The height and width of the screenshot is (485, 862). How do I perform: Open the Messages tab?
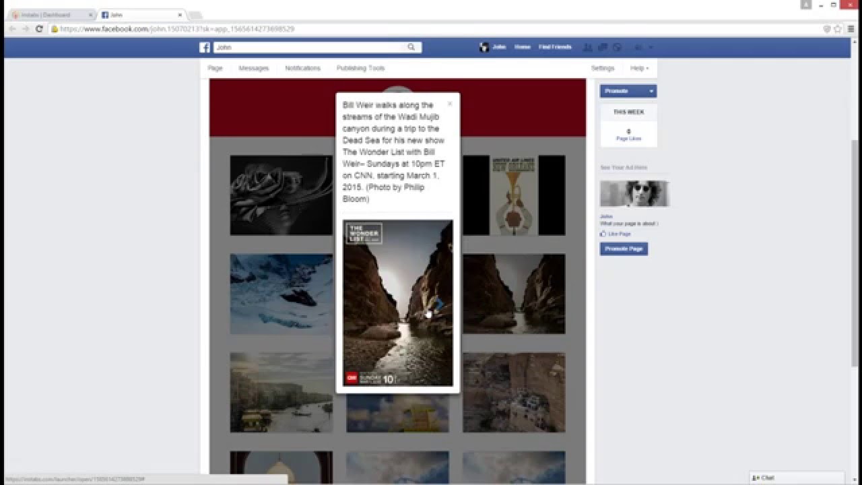254,68
